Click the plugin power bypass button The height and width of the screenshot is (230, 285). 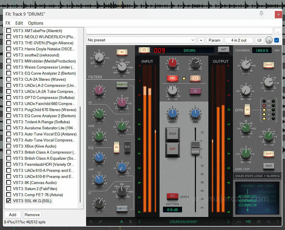(144, 50)
